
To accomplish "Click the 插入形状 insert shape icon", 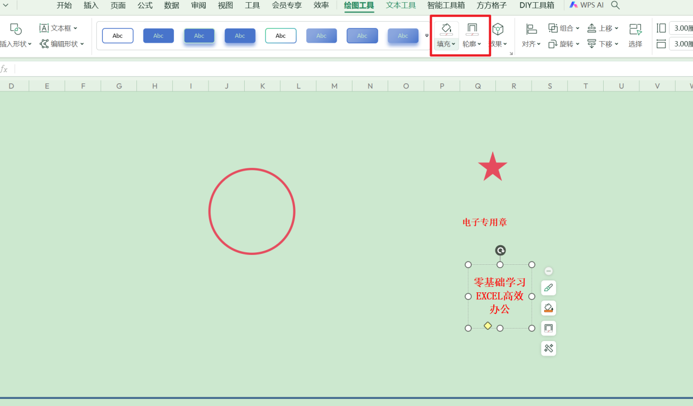I will pos(16,29).
